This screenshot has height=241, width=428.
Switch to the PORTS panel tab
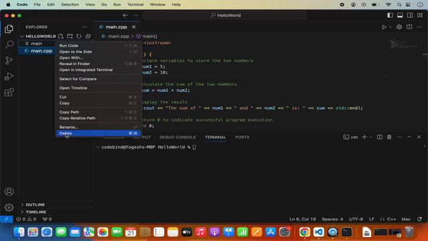point(242,137)
